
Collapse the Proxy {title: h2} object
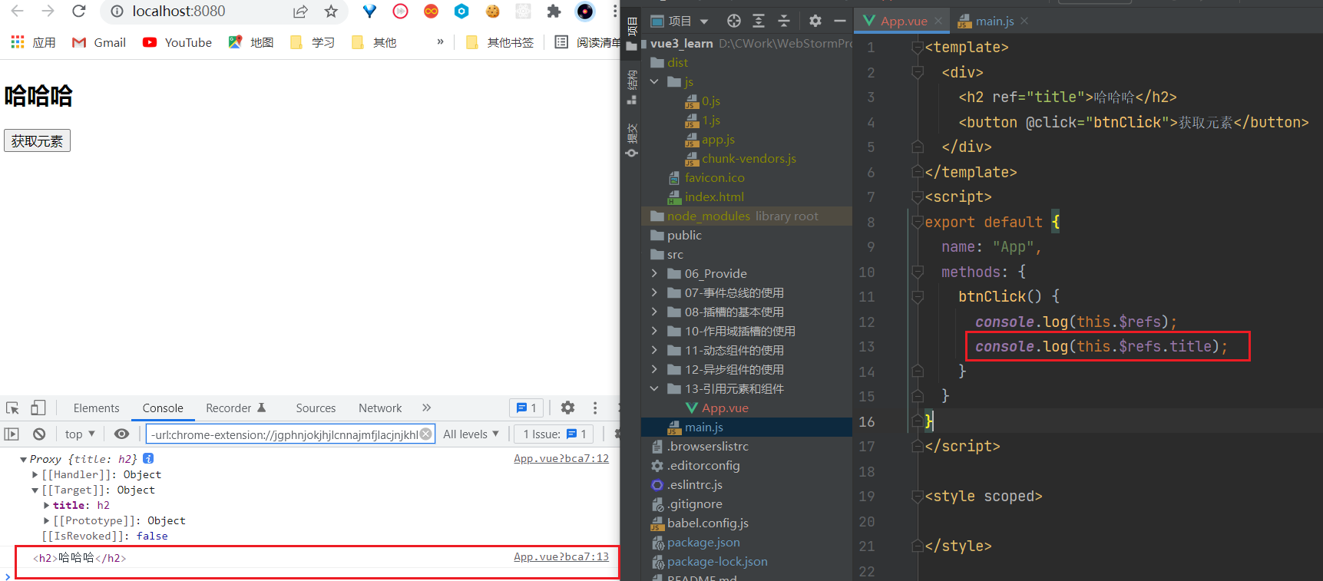(23, 459)
